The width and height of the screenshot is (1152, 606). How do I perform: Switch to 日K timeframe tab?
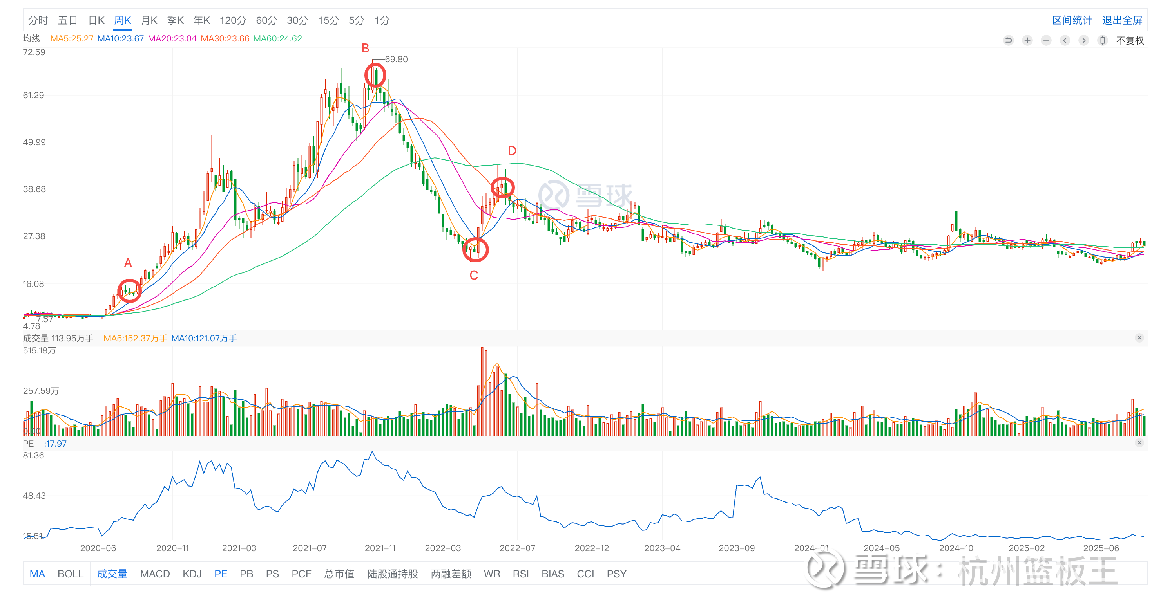pos(96,20)
